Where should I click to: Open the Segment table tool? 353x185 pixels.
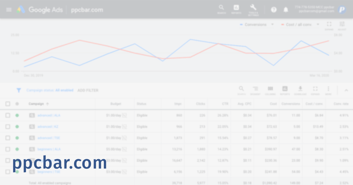(255, 90)
